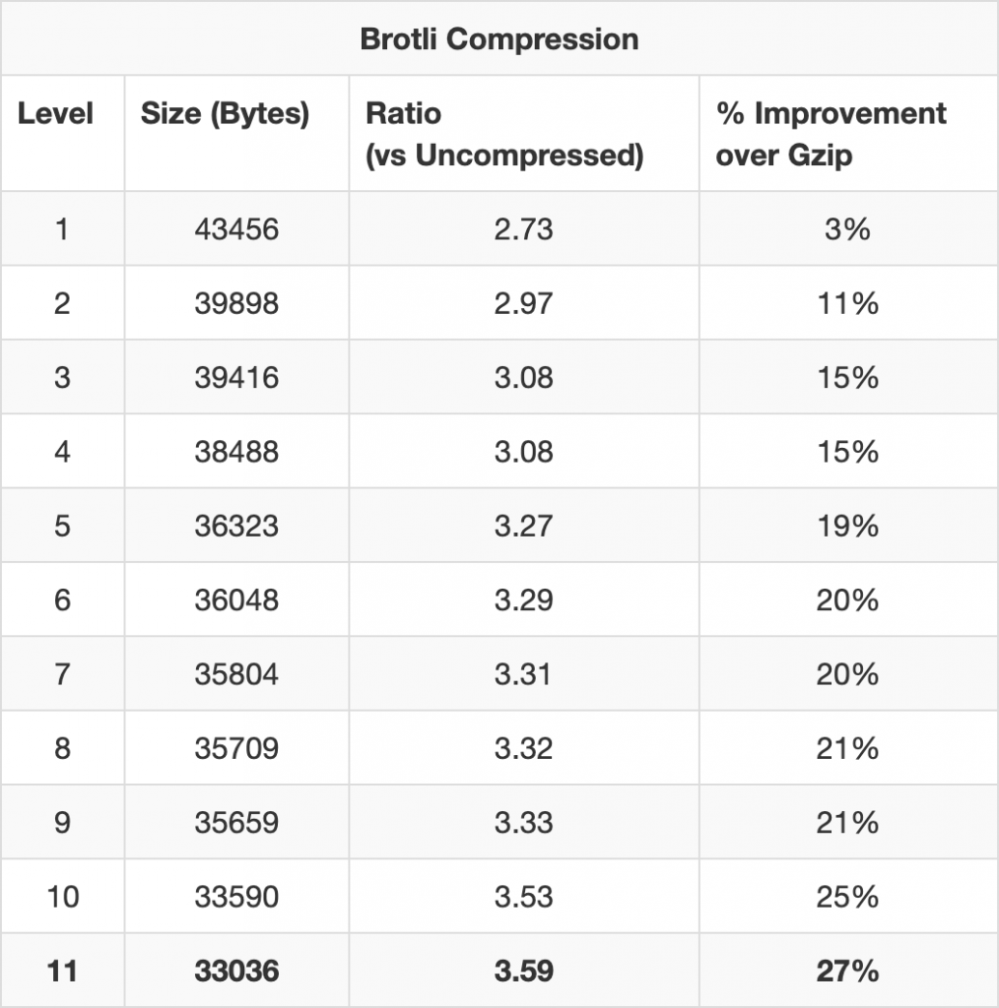
Task: Select the ratio value 3.27
Action: click(523, 526)
